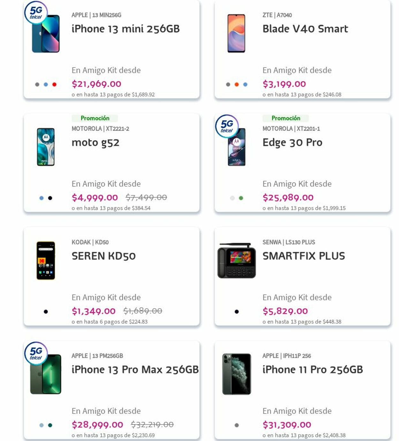Choose black color for moto g52

50,198
